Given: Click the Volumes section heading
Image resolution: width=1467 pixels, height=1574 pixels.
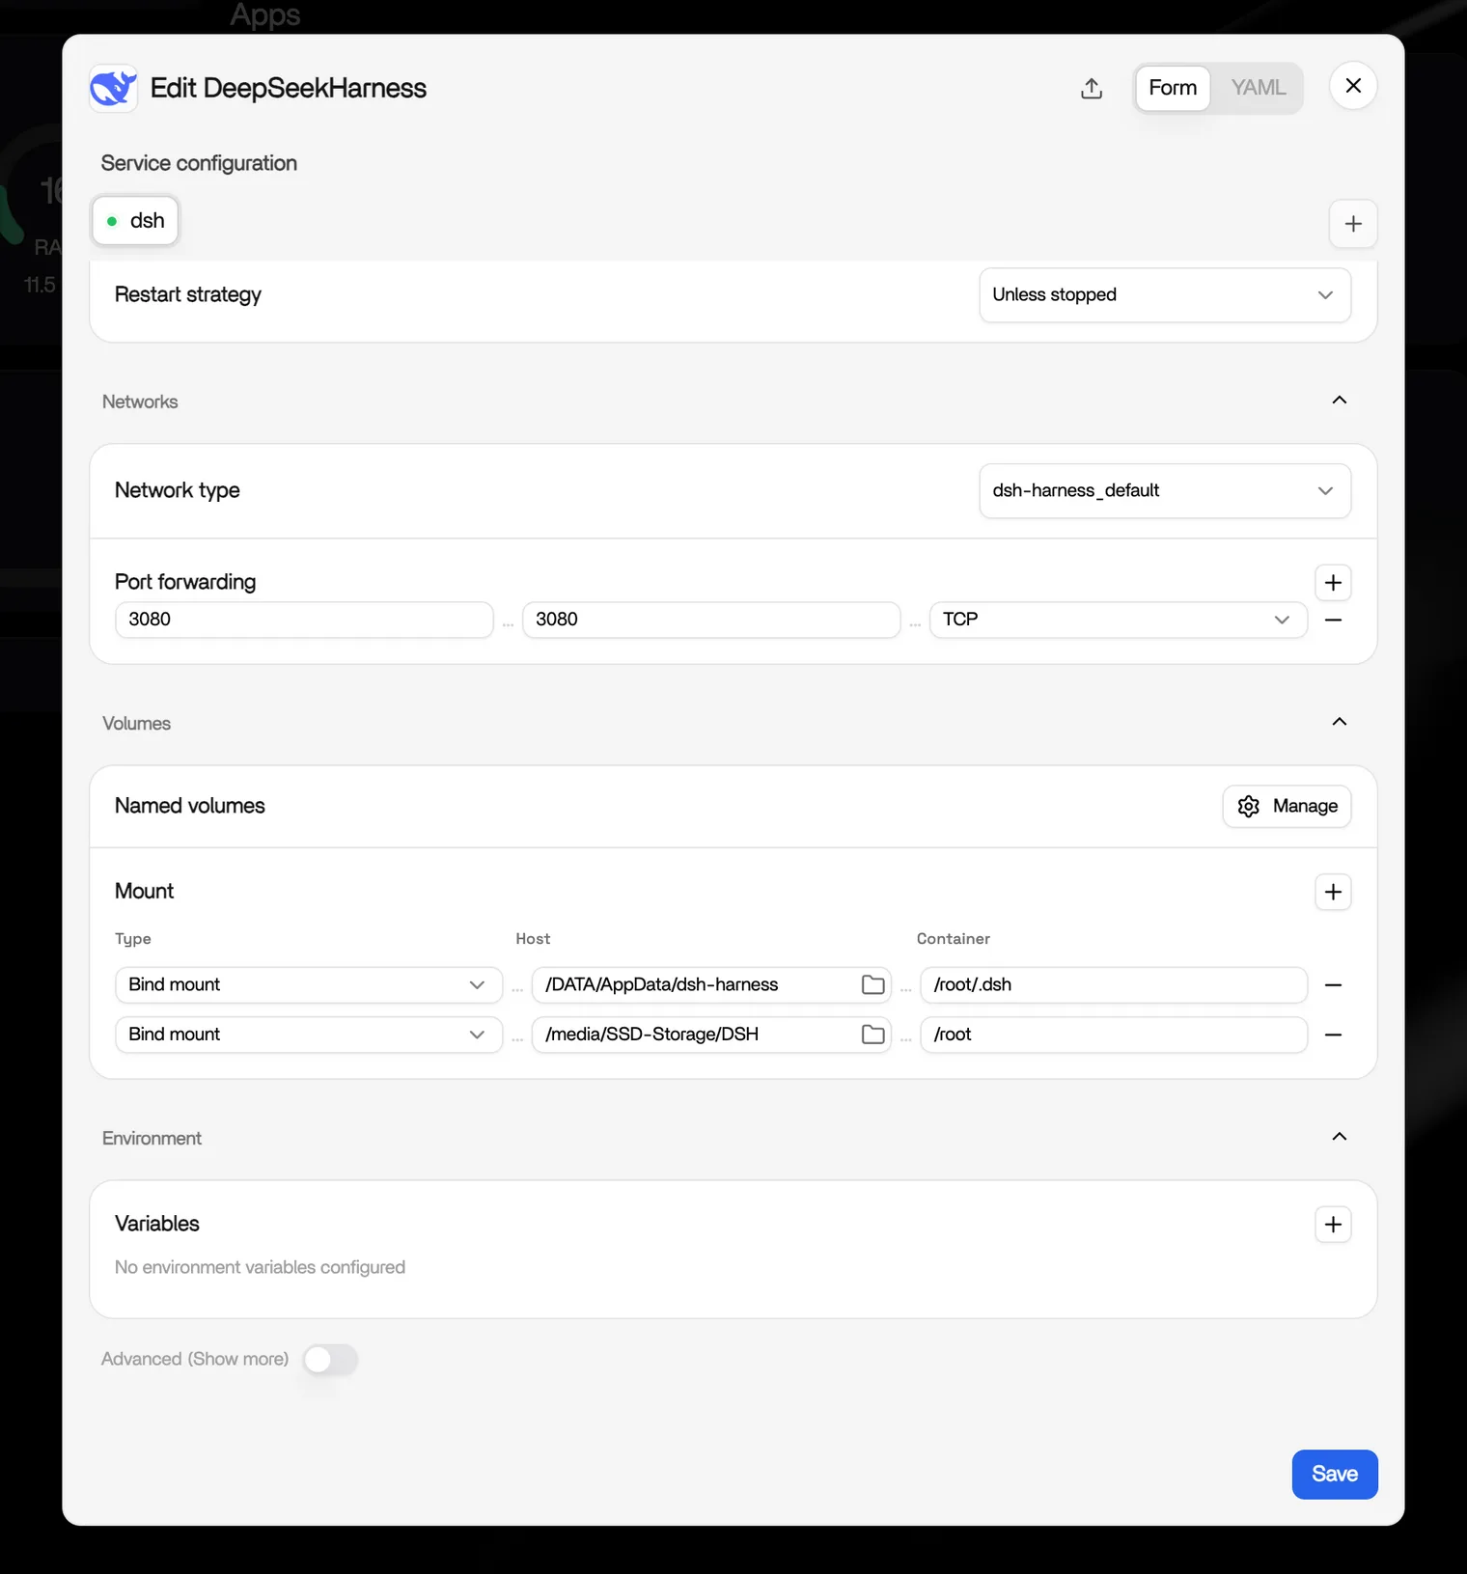Looking at the screenshot, I should coord(136,724).
